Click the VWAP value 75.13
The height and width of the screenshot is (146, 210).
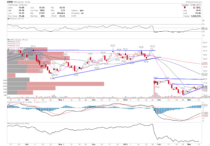62,16
